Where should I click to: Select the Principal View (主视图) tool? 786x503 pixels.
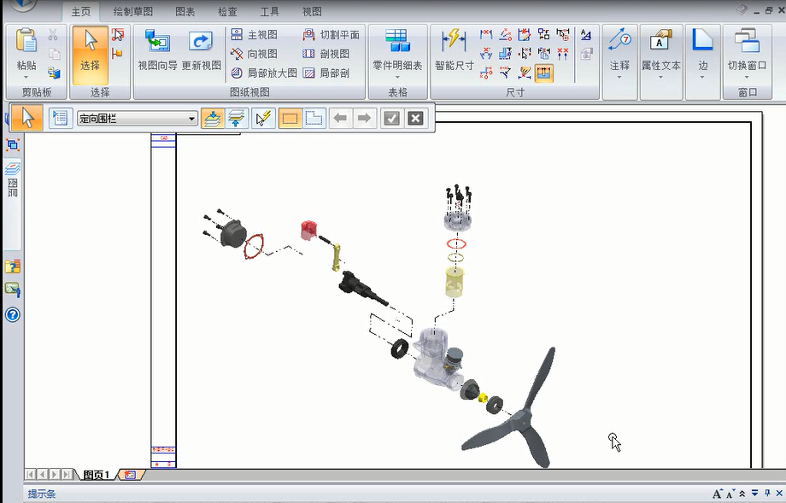254,34
